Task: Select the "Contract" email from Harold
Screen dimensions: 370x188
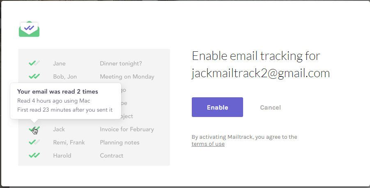Action: pos(111,156)
